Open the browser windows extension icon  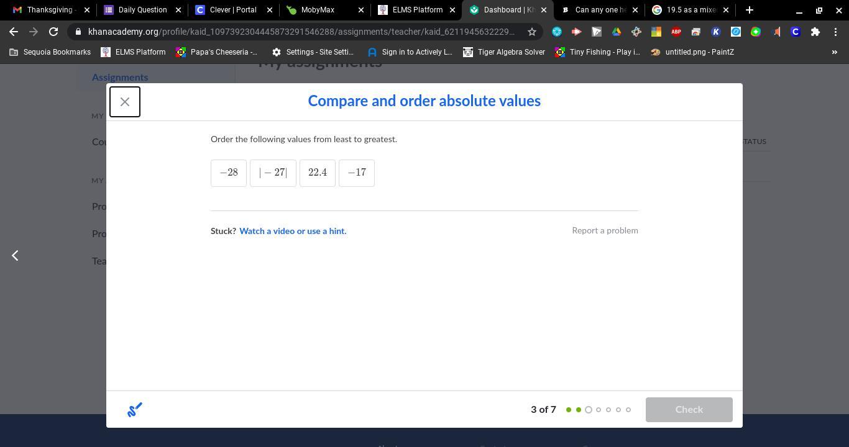tap(696, 32)
